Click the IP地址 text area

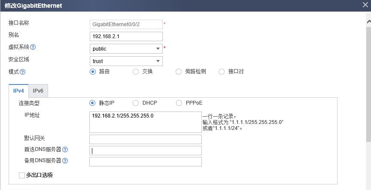coord(145,122)
